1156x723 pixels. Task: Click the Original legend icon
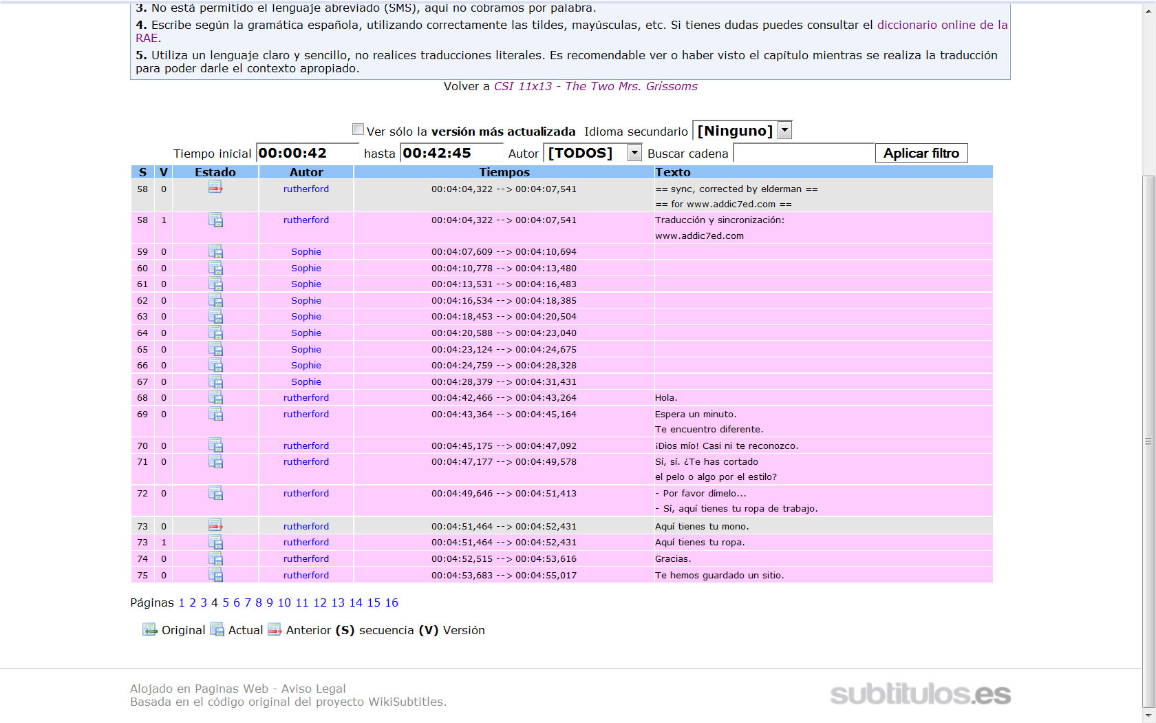coord(150,629)
